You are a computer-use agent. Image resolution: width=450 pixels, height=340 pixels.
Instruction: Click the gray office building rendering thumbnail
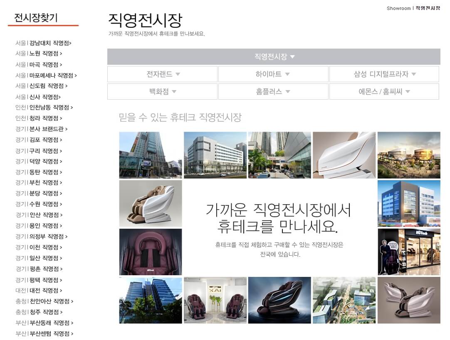[x=215, y=155]
